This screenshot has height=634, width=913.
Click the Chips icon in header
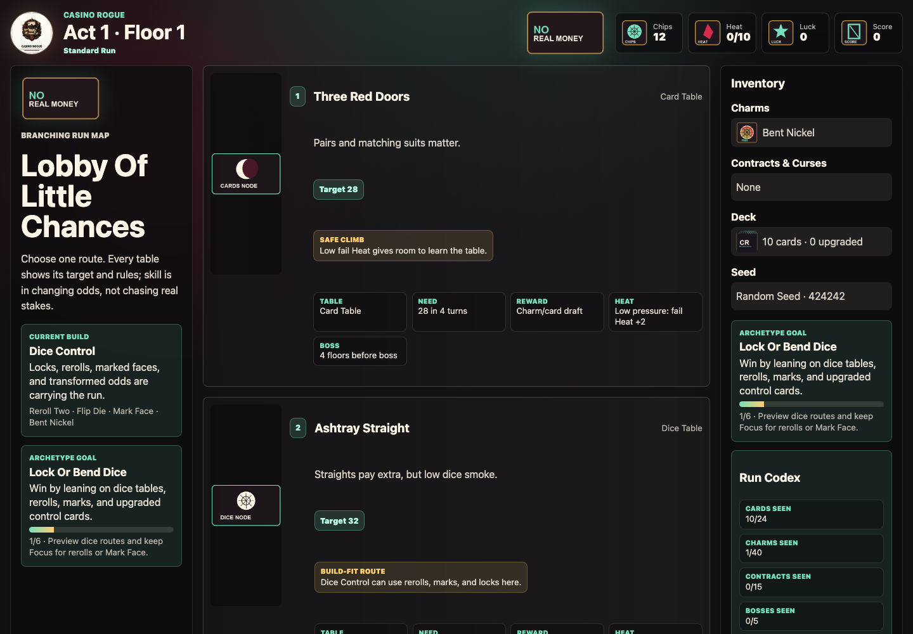(x=634, y=32)
